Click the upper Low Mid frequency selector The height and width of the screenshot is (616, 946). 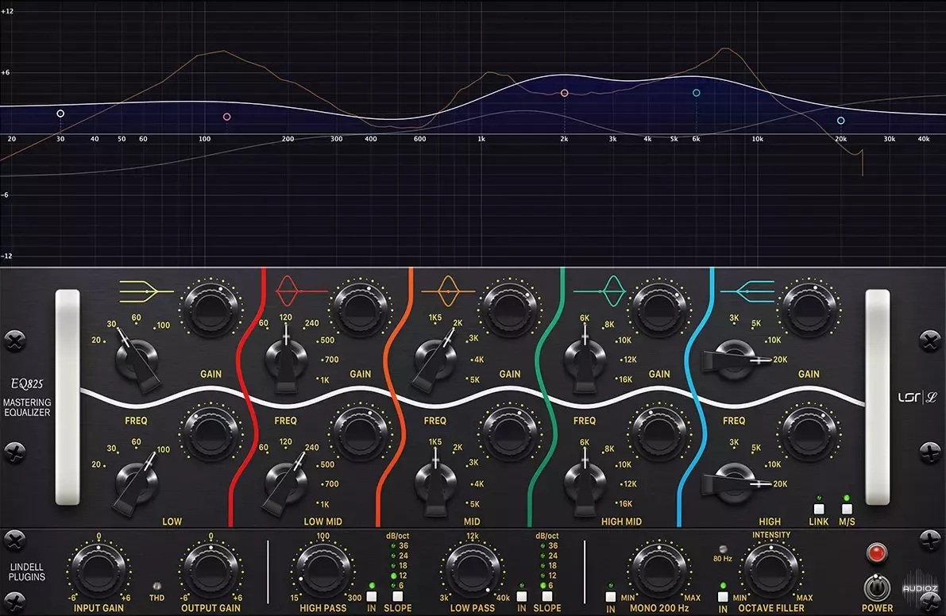click(x=286, y=360)
